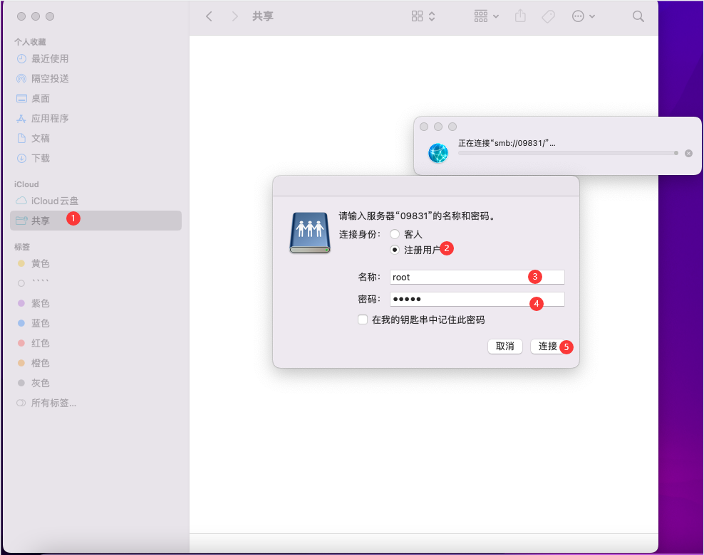Viewport: 704px width, 555px height.
Task: Click the forward navigation arrow
Action: [234, 16]
